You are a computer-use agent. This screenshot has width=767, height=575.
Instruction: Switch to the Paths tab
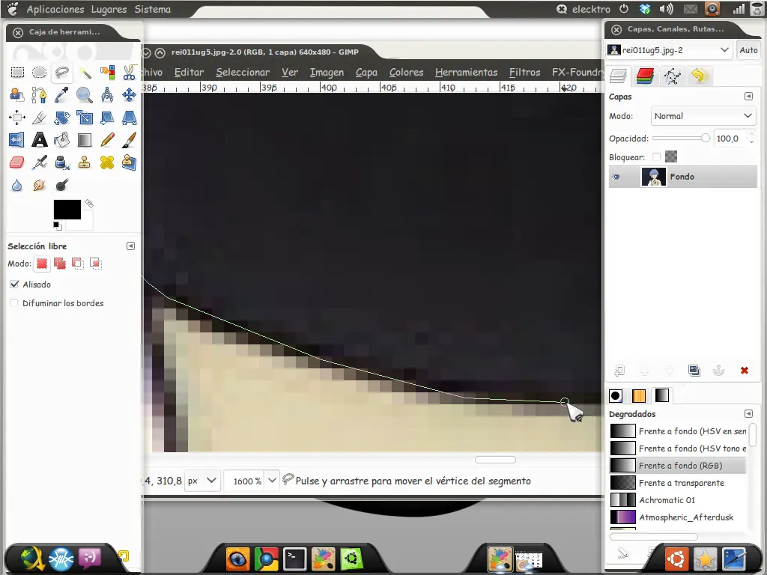point(672,76)
